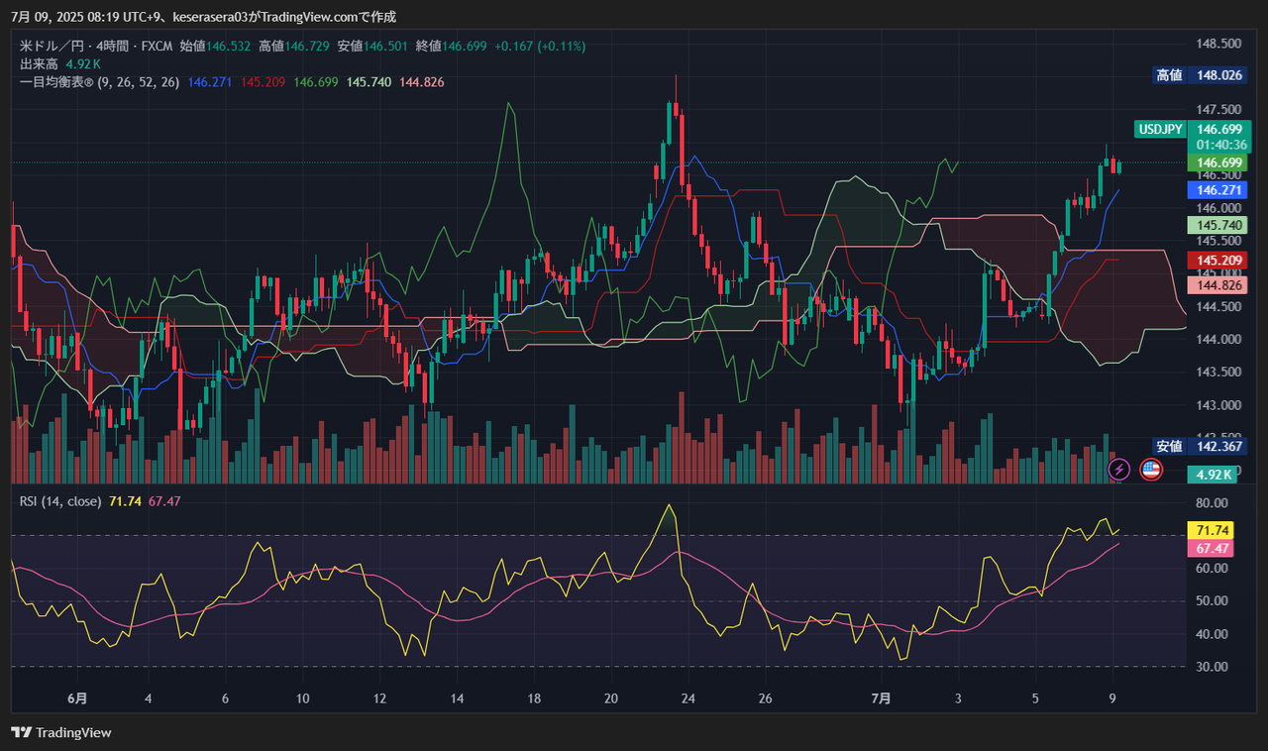The width and height of the screenshot is (1268, 751).
Task: Click the 24 date label on time axis
Action: [687, 698]
